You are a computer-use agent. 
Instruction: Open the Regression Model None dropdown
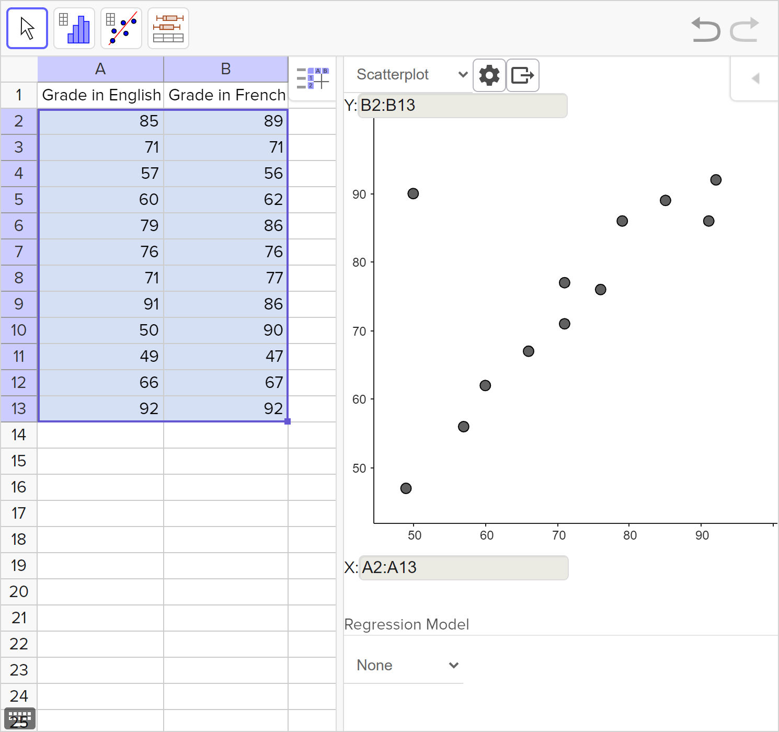(x=404, y=666)
